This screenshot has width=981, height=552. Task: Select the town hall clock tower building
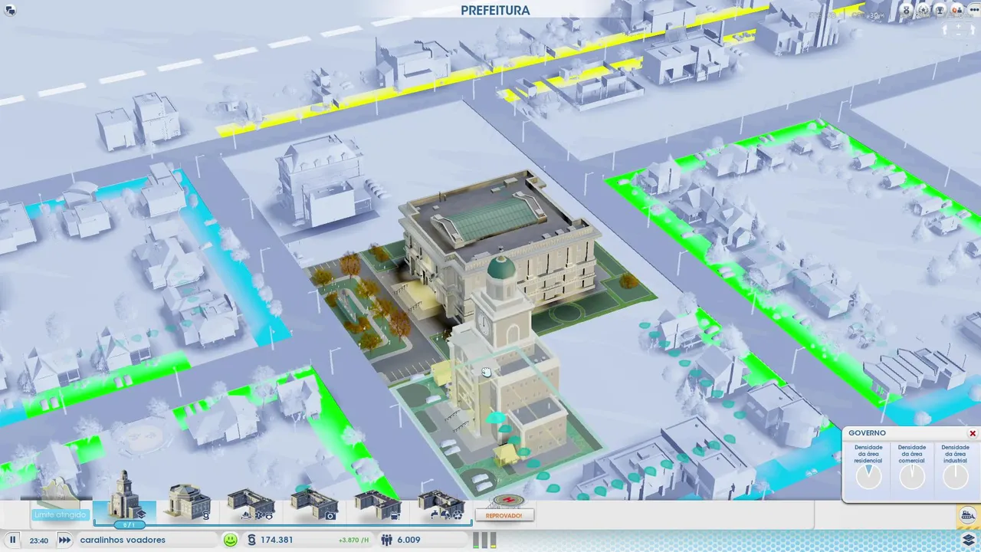tap(124, 497)
